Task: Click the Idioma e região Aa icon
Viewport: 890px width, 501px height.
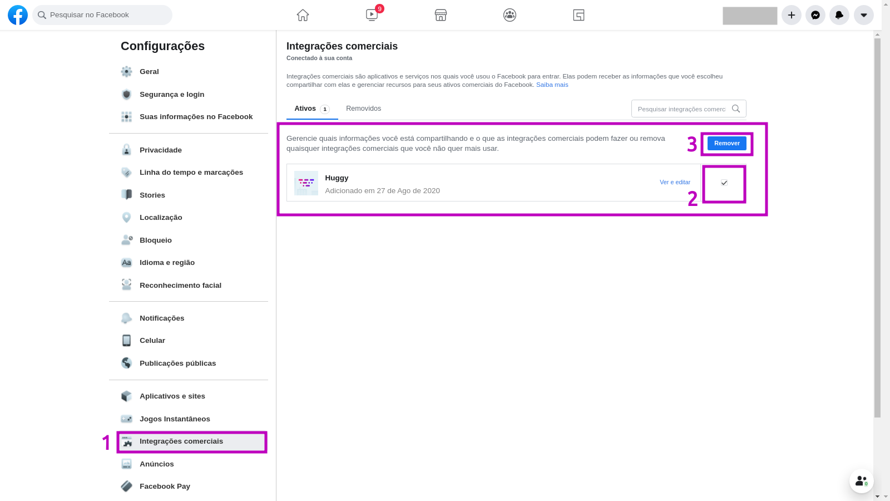Action: (127, 263)
